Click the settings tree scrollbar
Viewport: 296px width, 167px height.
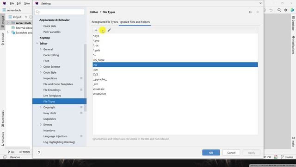[x=85, y=77]
